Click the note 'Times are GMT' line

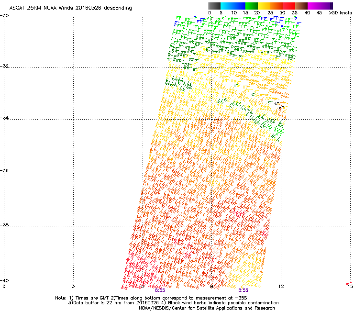tap(151, 298)
